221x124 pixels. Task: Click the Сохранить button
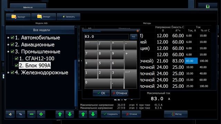[110, 114]
